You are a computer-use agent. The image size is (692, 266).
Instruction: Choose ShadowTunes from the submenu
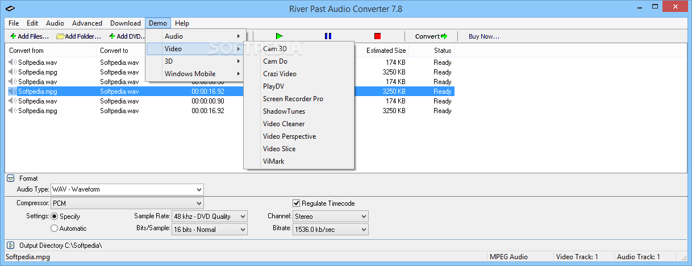tap(299, 111)
